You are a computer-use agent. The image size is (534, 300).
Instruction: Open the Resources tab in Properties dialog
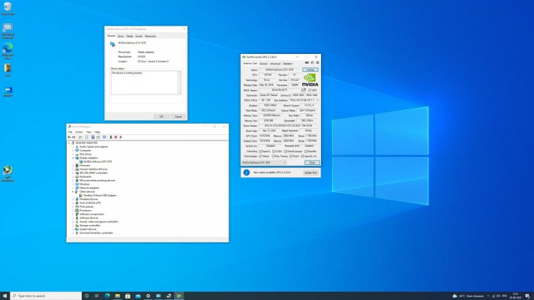pos(150,36)
